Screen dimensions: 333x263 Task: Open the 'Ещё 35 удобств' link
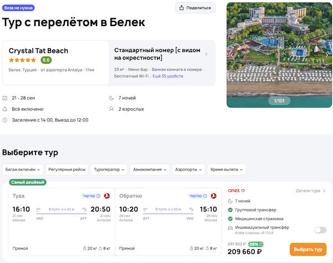pos(168,75)
